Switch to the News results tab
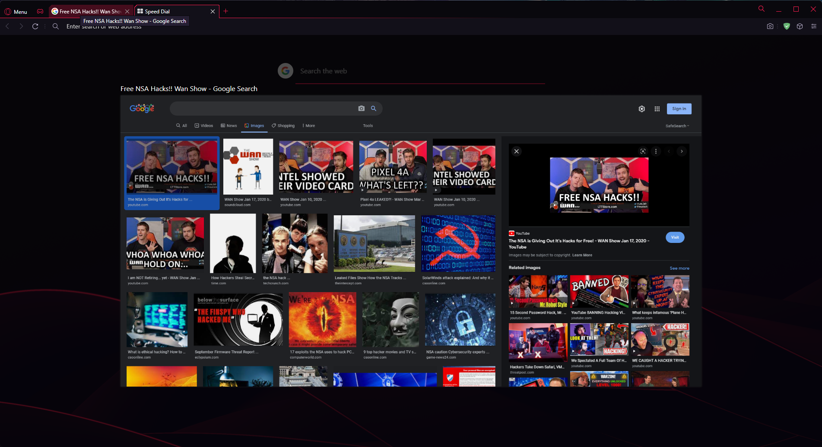 [x=229, y=126]
